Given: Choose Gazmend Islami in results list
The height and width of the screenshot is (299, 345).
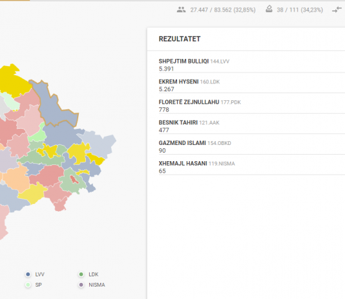Looking at the screenshot, I should point(252,147).
